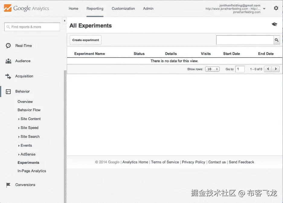Sort by Experiment Name column header

tap(89, 54)
